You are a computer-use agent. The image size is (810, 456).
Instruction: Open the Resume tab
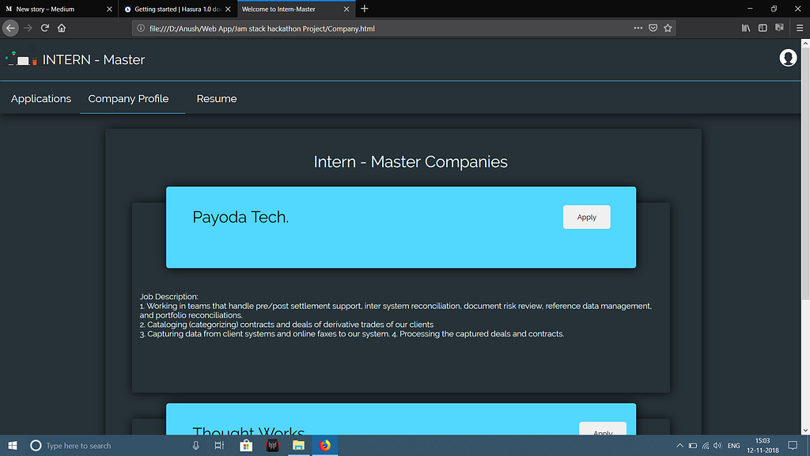click(217, 98)
